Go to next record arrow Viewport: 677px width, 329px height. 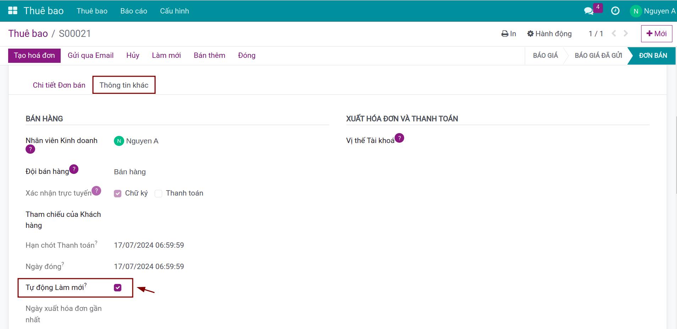click(626, 33)
